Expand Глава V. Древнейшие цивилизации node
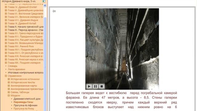This screenshot has width=197, height=111. point(6,10)
